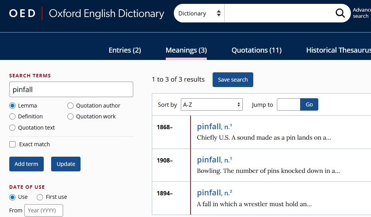Click the '1 to 3 of 3 results' text

tap(178, 79)
